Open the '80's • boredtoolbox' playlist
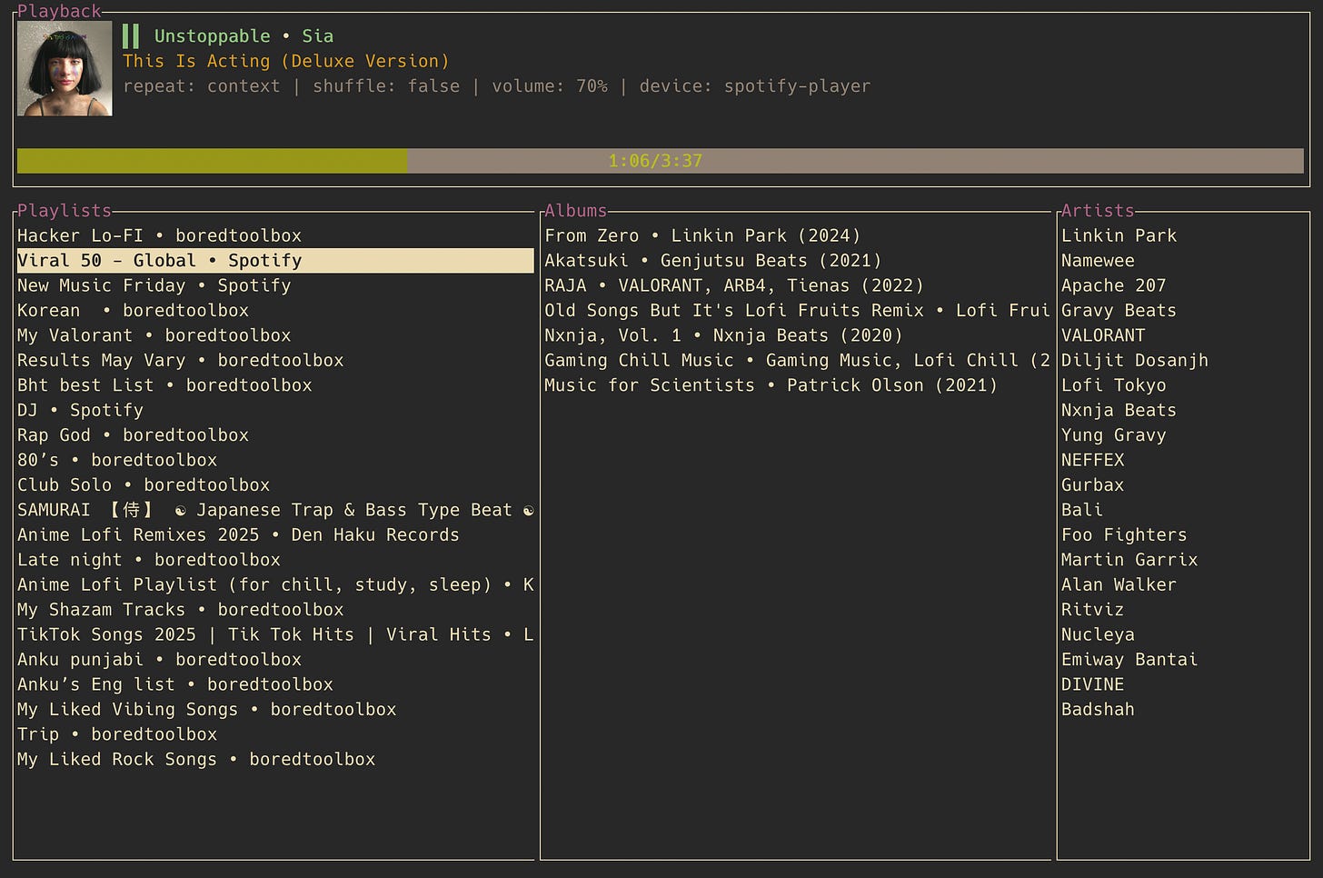 [x=117, y=460]
